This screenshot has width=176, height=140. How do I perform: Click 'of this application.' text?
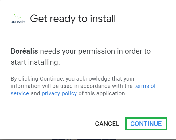102,93
